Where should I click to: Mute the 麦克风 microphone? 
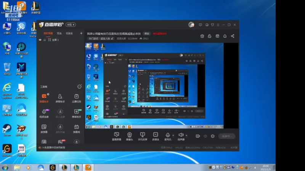[168, 136]
